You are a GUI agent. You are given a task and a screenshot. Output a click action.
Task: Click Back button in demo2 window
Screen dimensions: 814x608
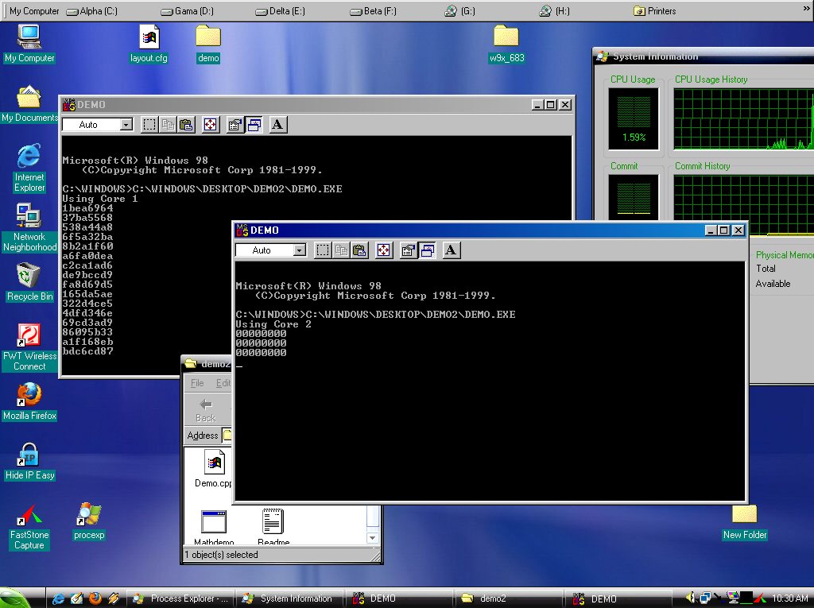click(206, 409)
